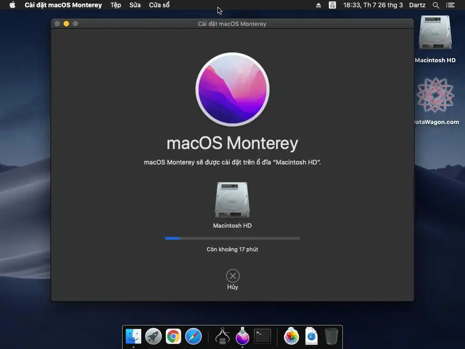
Task: Click the date and time in the menu bar
Action: 373,5
